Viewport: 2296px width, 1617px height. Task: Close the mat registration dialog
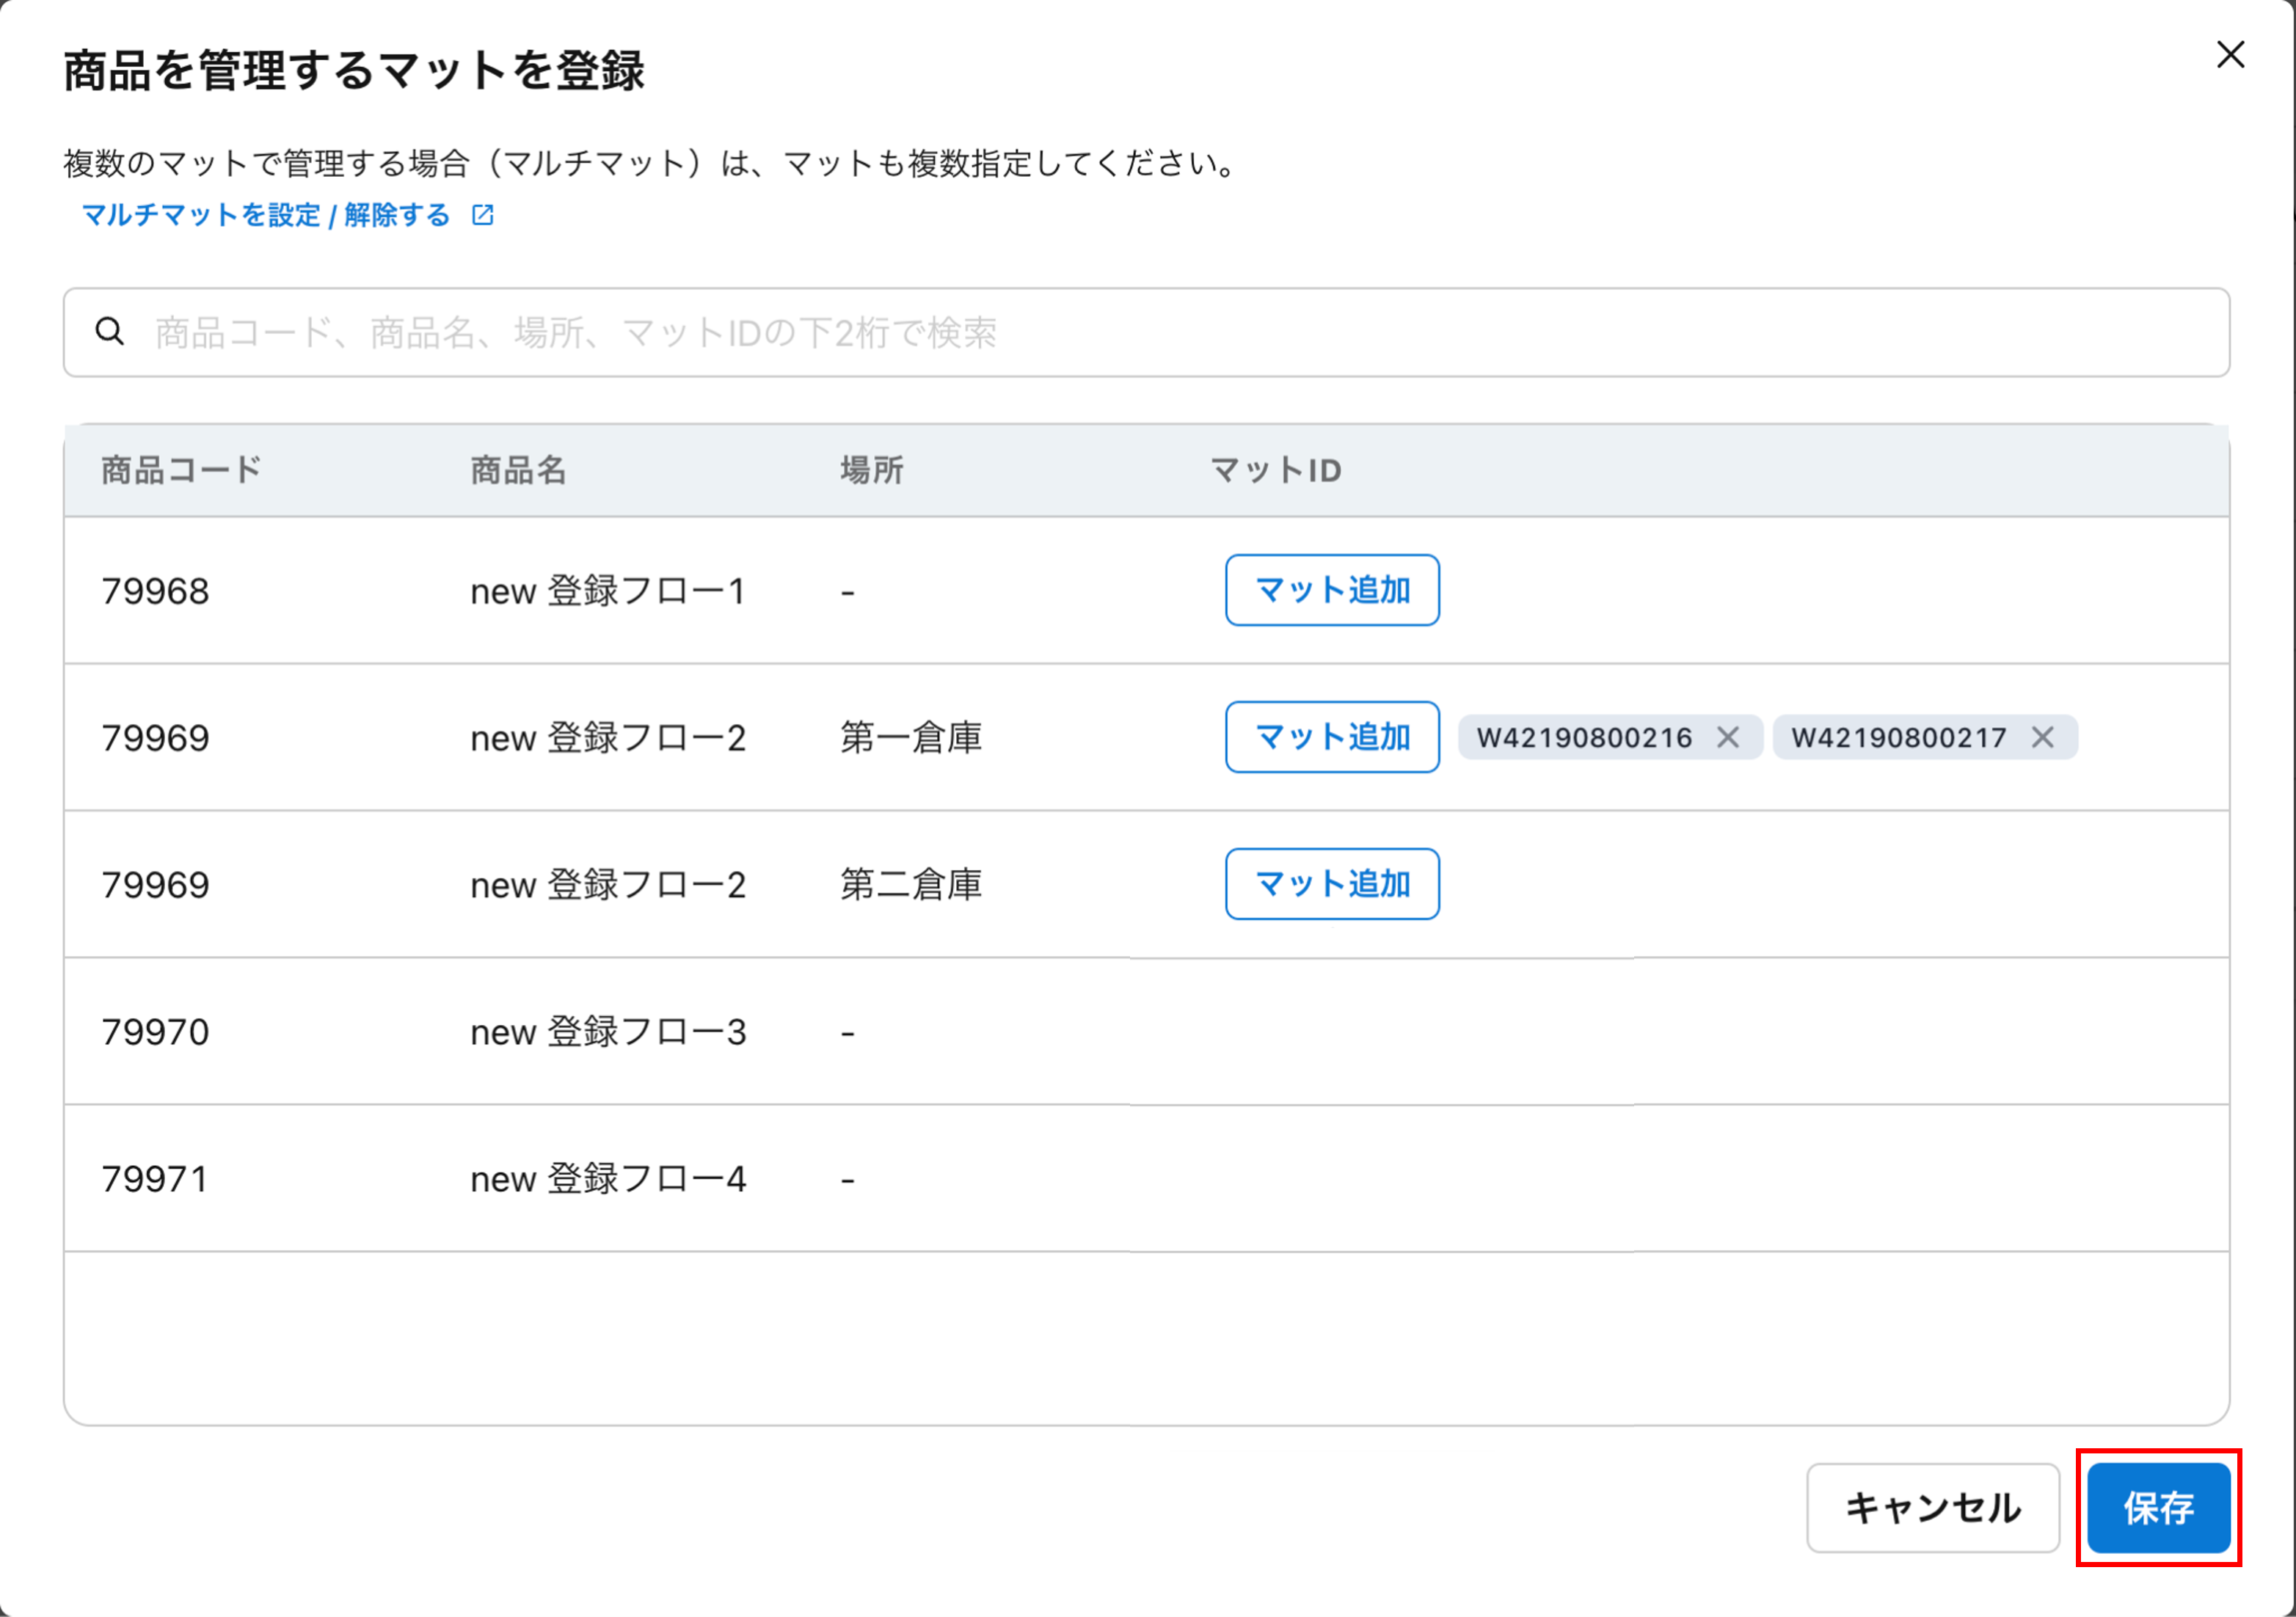2230,55
